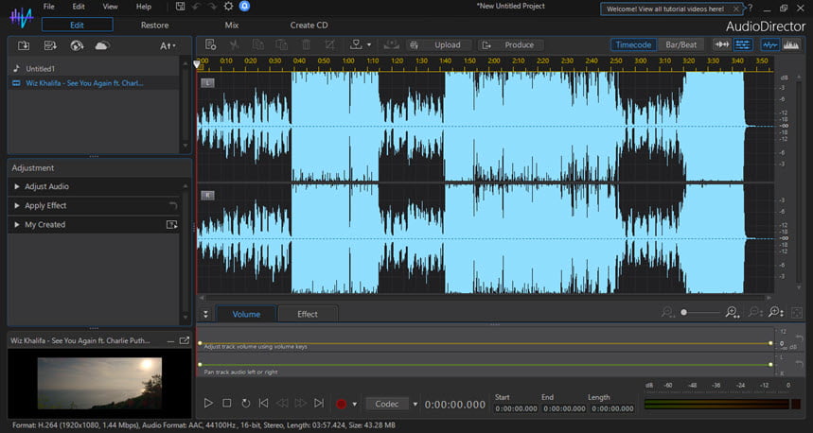Click the cut scissors icon

pos(235,44)
